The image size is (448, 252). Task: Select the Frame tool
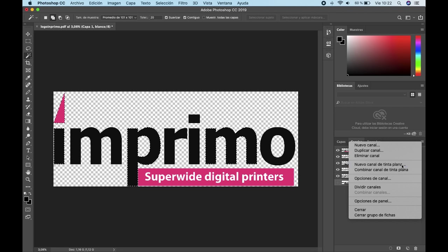point(28,70)
